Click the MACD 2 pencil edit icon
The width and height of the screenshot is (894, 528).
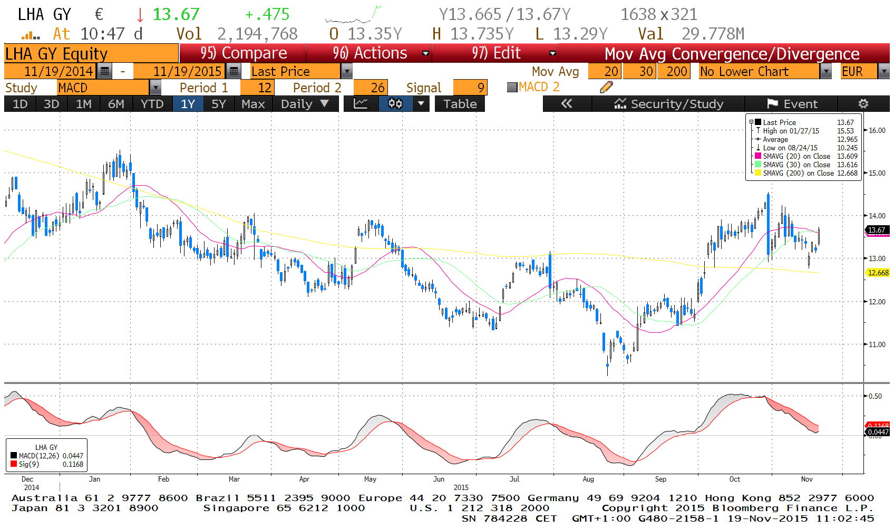point(606,87)
